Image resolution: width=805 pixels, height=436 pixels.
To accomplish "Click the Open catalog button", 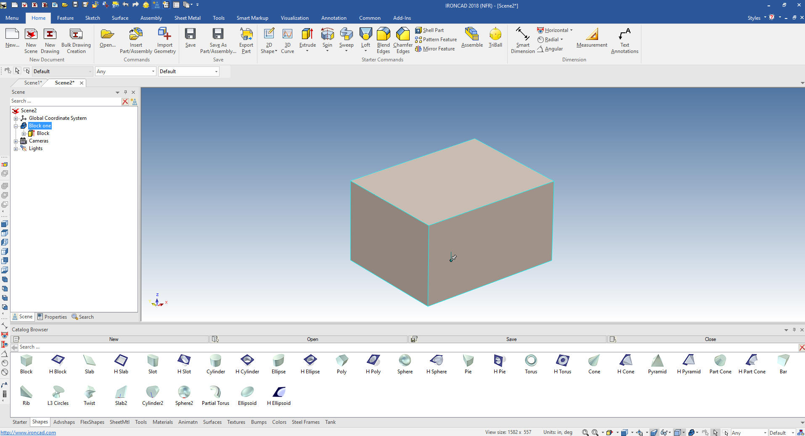I will (312, 339).
